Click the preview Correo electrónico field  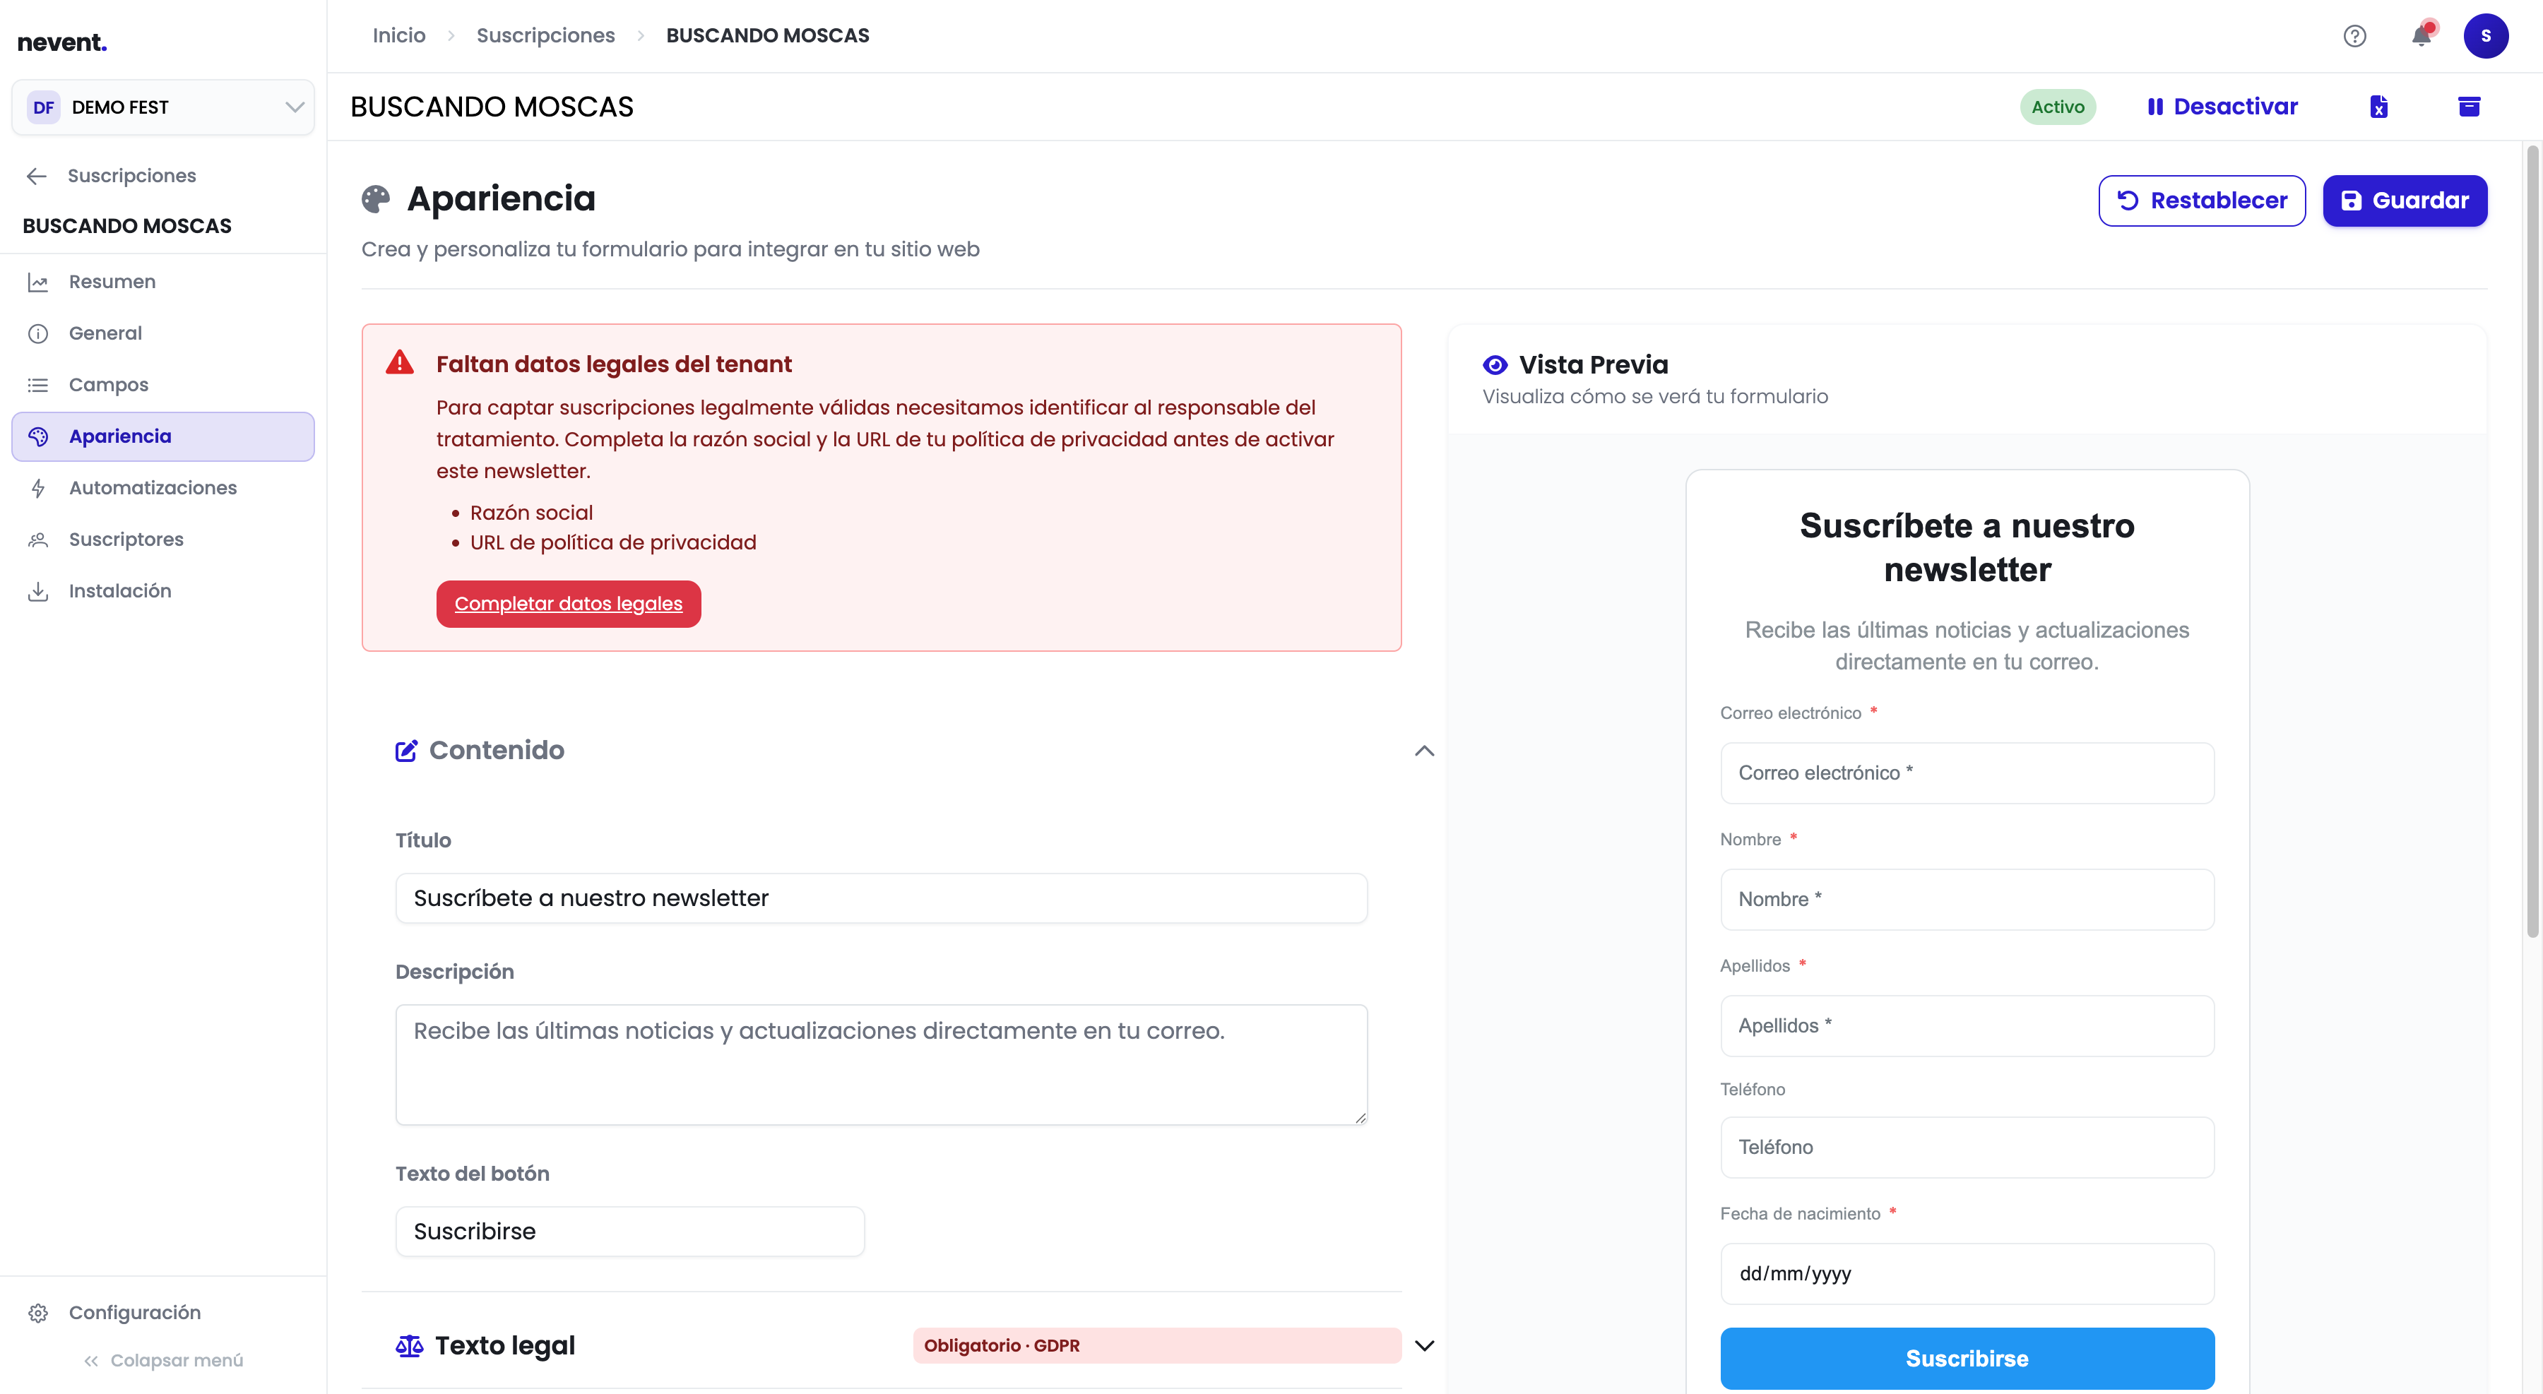pyautogui.click(x=1967, y=773)
